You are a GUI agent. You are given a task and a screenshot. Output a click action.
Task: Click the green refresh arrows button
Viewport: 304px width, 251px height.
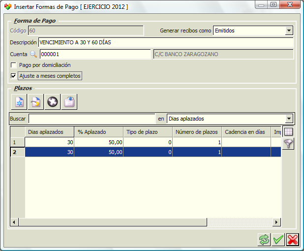(x=264, y=240)
